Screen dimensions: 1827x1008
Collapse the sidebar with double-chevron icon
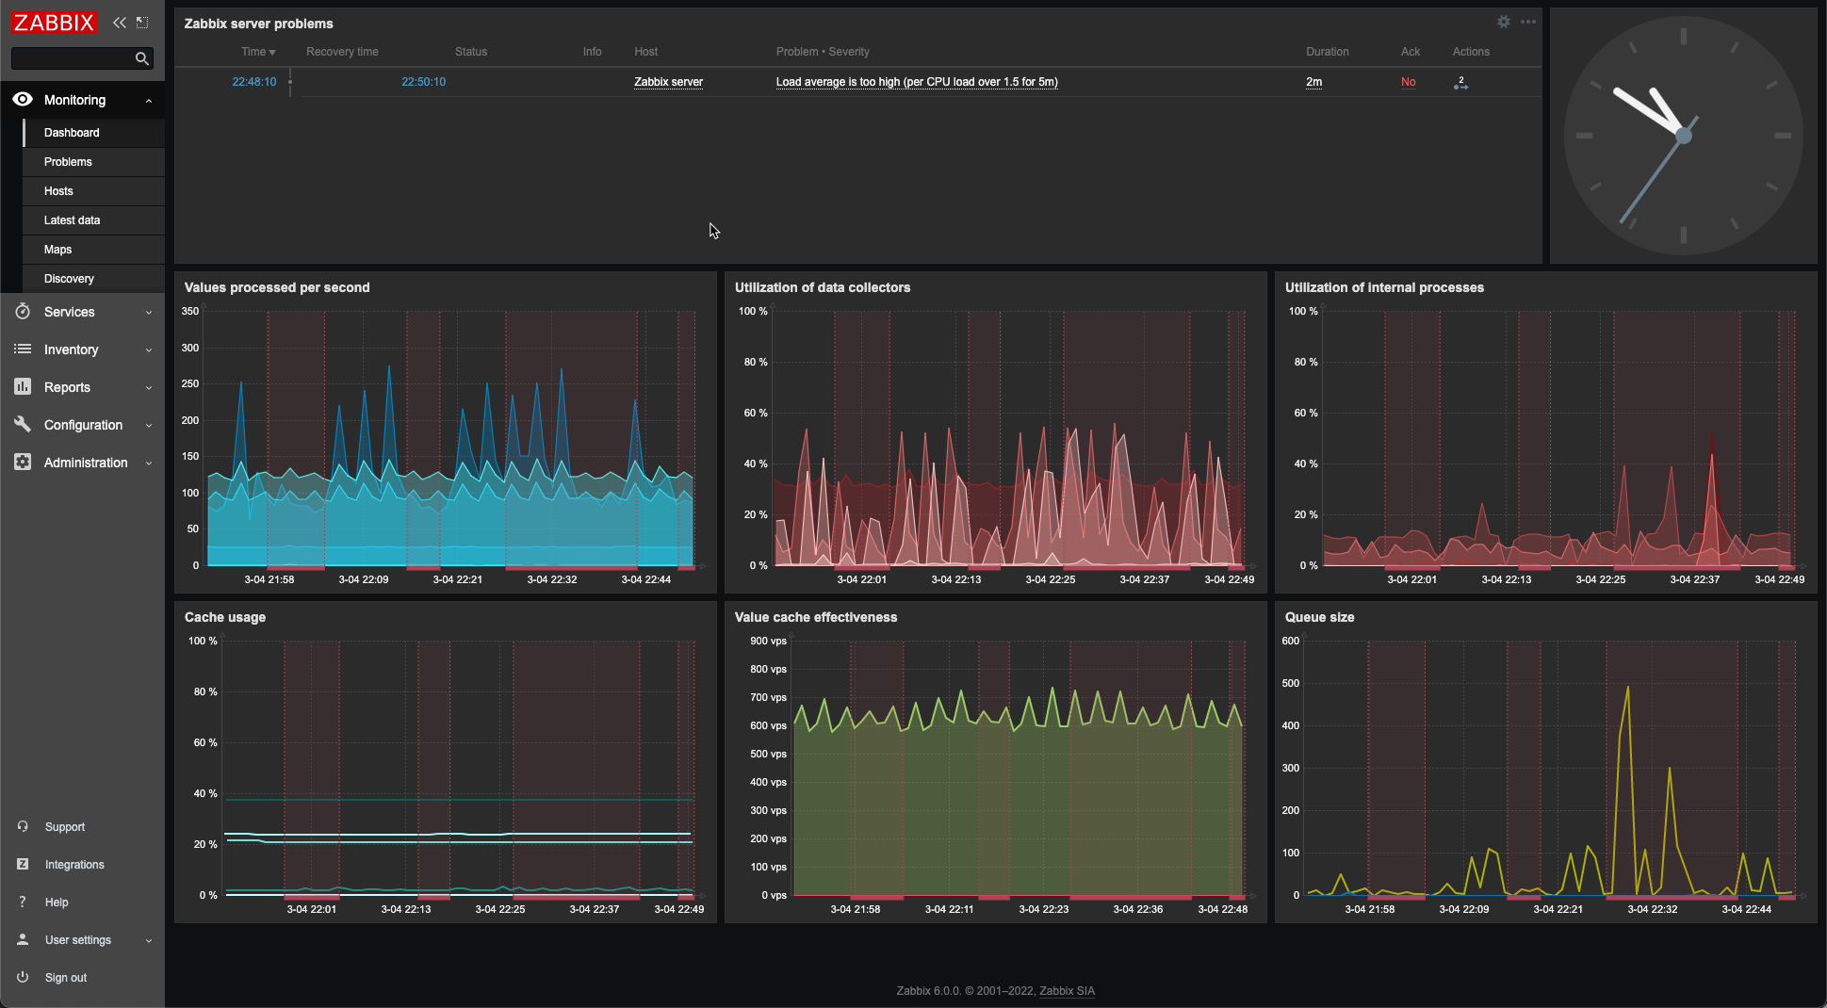coord(120,23)
